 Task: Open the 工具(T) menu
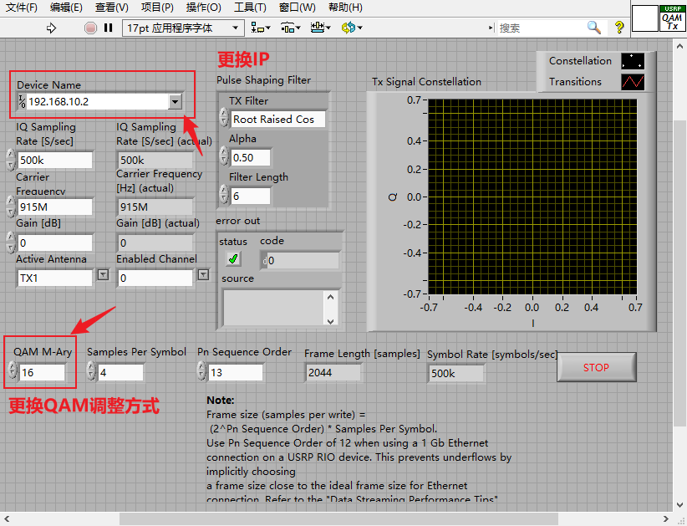[x=250, y=8]
